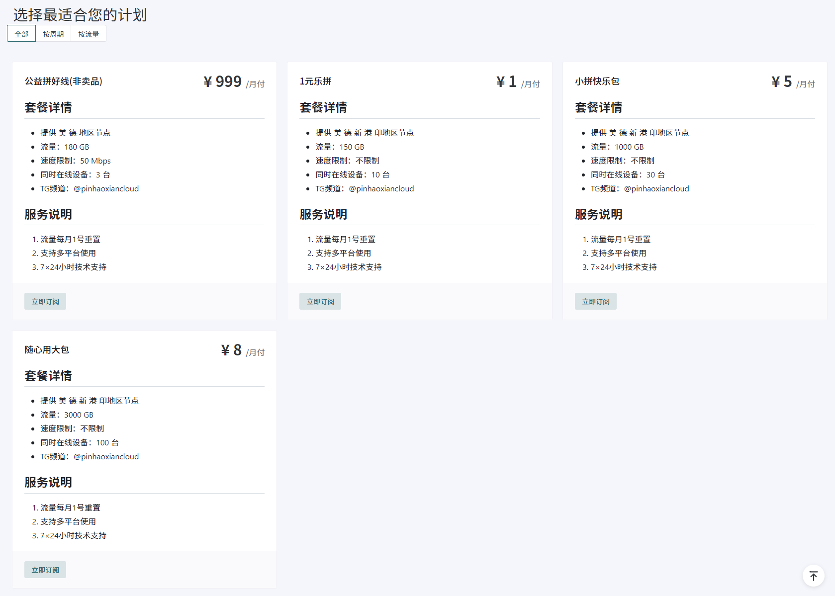Click @pinhaoxiancloud in the 1元乐拼 card
This screenshot has width=835, height=596.
coord(381,188)
